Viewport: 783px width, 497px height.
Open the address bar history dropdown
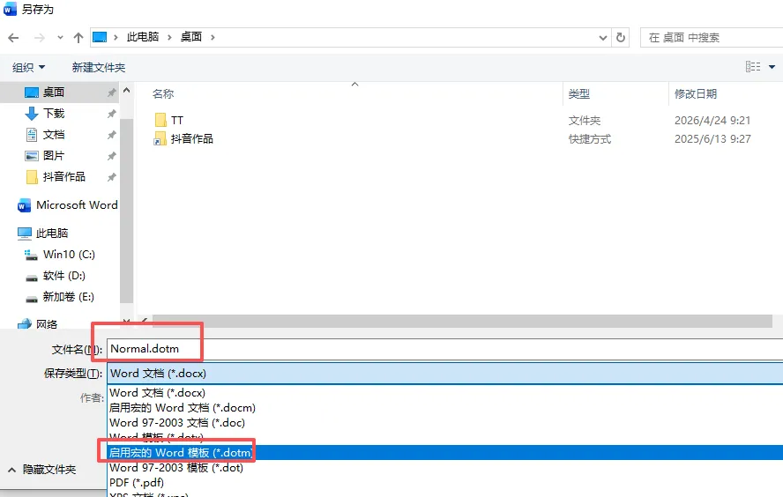click(603, 37)
